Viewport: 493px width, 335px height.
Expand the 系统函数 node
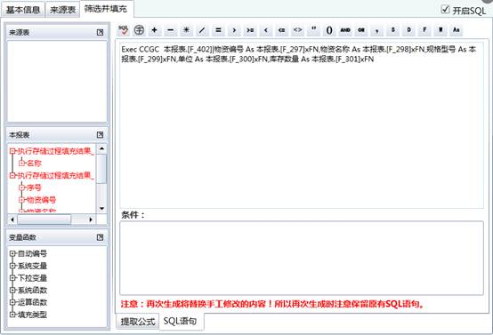point(12,291)
